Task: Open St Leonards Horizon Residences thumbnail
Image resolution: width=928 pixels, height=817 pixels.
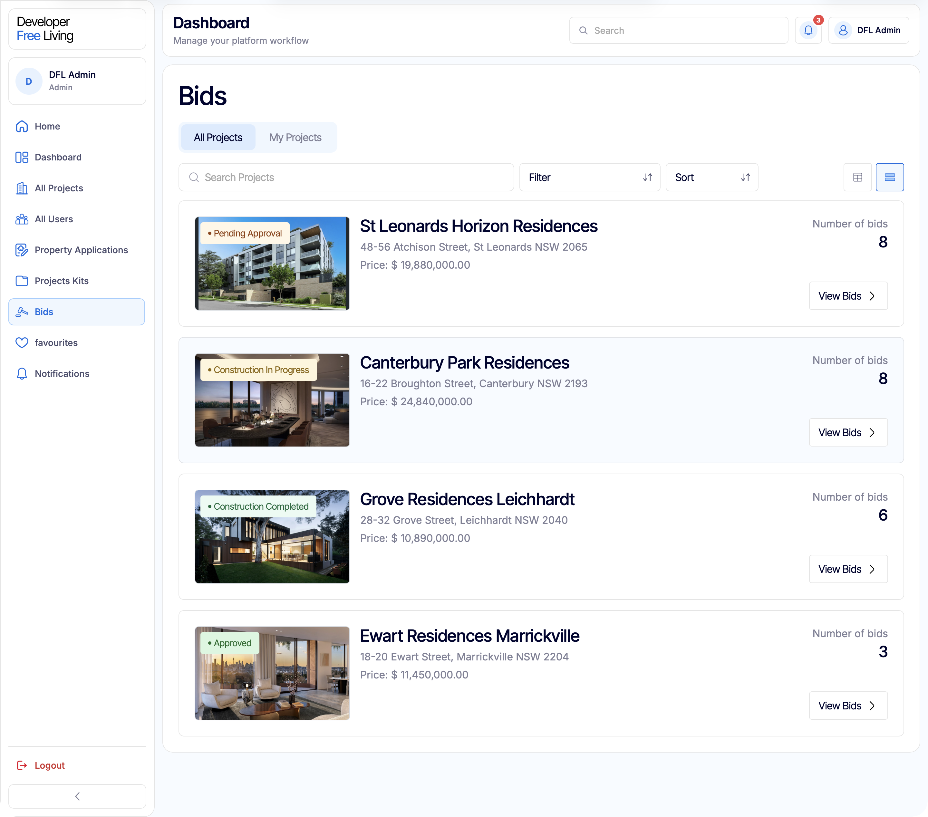Action: (272, 264)
